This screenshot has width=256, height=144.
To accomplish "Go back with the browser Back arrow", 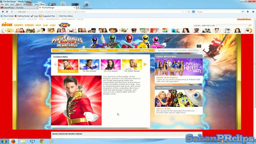I will [x=3, y=12].
